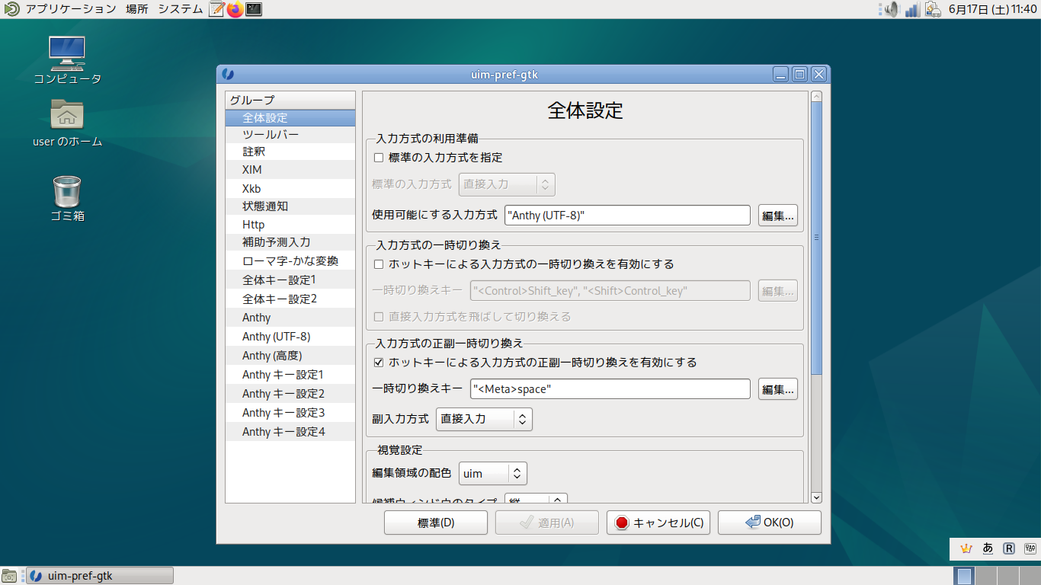Click the disabled 適用(A) apply button
Screen dimensions: 1041x585
coord(547,523)
